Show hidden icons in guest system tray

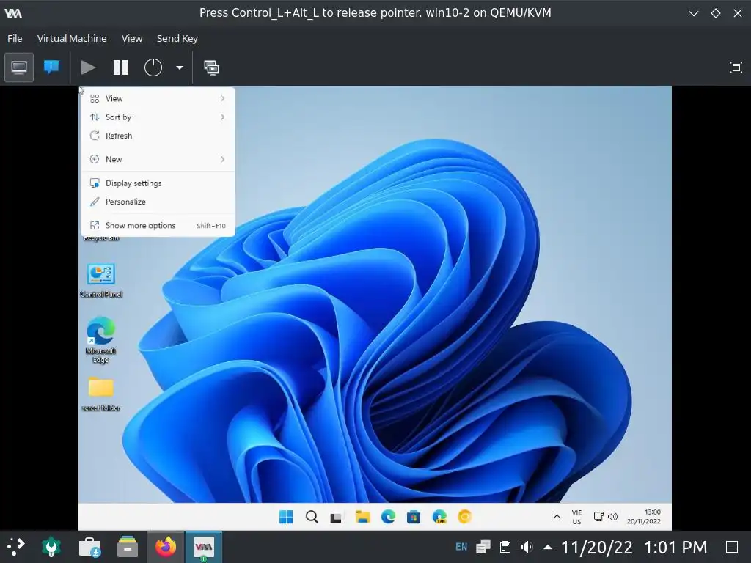[557, 517]
